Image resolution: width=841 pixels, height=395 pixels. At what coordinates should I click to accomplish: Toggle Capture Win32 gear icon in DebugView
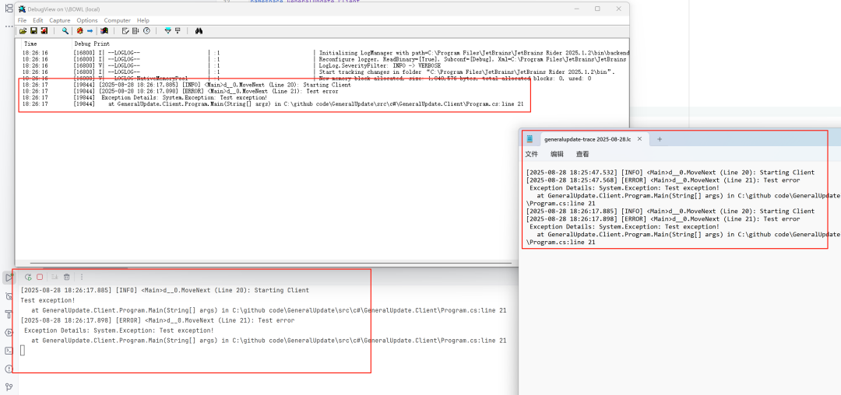tap(80, 31)
